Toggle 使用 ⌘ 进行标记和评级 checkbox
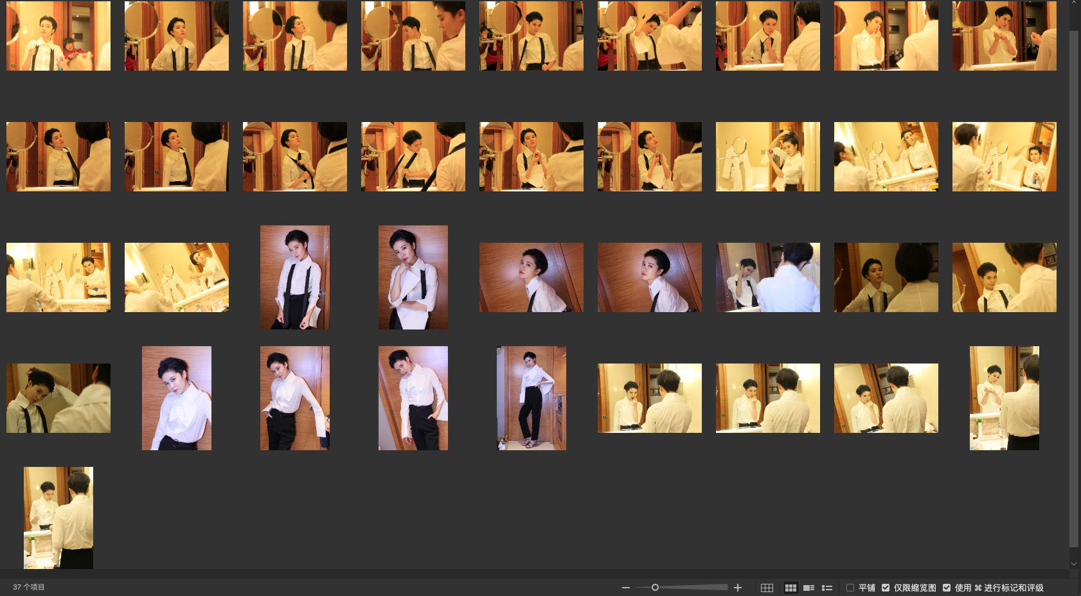 pos(947,588)
